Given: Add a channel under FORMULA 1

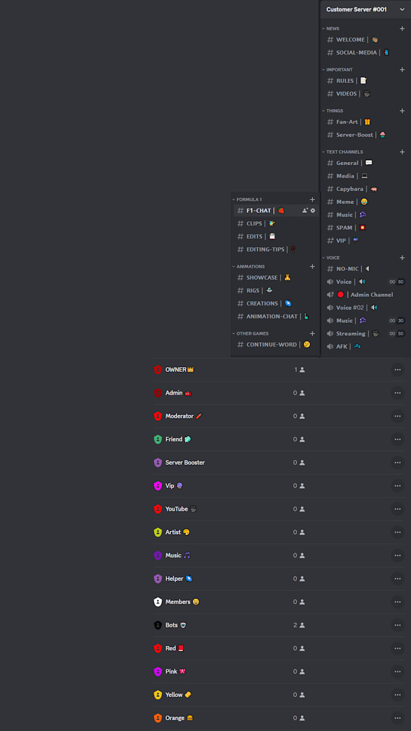Looking at the screenshot, I should coord(312,199).
